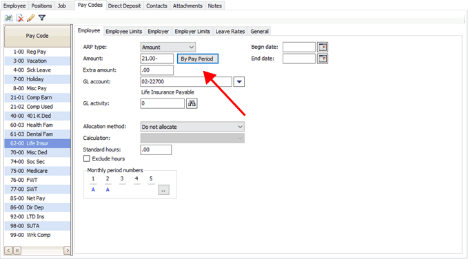Select the 3-00 Vacation row
The image size is (468, 259).
[37, 61]
